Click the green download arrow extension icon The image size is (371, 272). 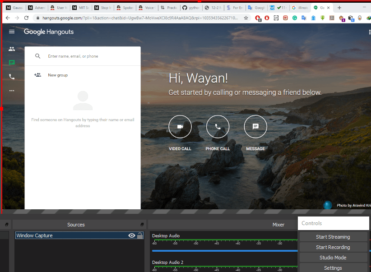point(323,18)
